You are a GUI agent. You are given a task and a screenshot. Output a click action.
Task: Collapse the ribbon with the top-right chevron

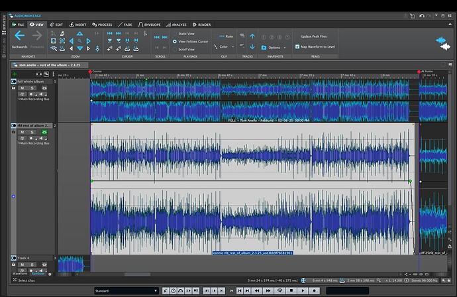[450, 25]
